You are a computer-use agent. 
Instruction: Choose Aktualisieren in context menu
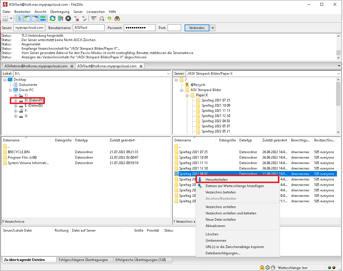pos(238,226)
